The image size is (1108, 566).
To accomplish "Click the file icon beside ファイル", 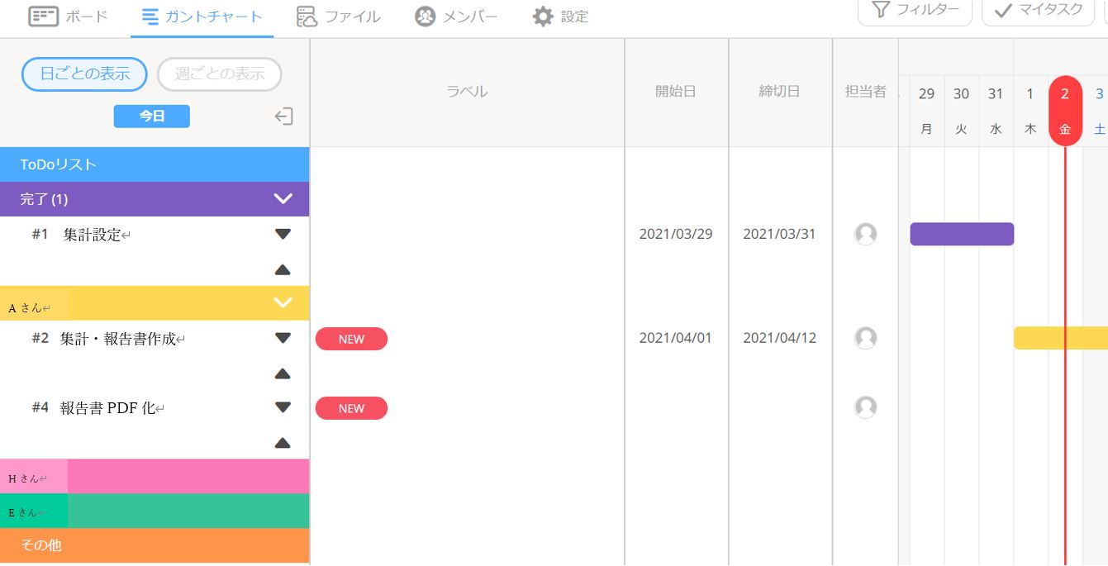I will [x=307, y=17].
